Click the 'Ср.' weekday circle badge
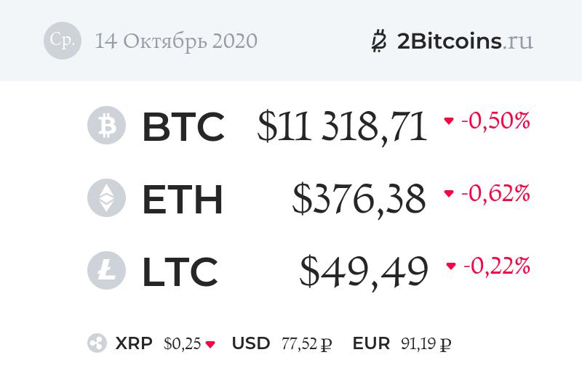The height and width of the screenshot is (392, 582). pos(62,41)
